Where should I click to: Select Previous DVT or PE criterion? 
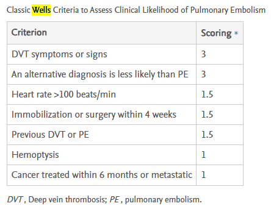pos(50,135)
